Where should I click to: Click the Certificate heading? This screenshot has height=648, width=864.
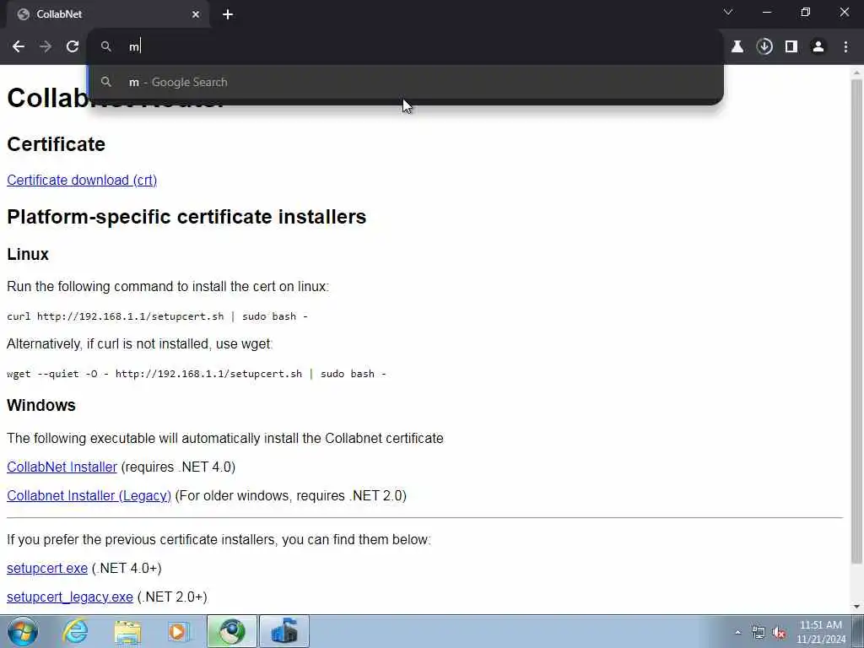point(56,144)
